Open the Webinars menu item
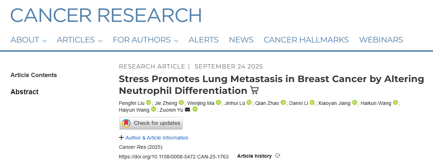Image resolution: width=433 pixels, height=162 pixels. (381, 40)
